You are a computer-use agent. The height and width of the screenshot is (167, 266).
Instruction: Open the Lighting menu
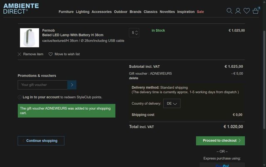(x=82, y=12)
